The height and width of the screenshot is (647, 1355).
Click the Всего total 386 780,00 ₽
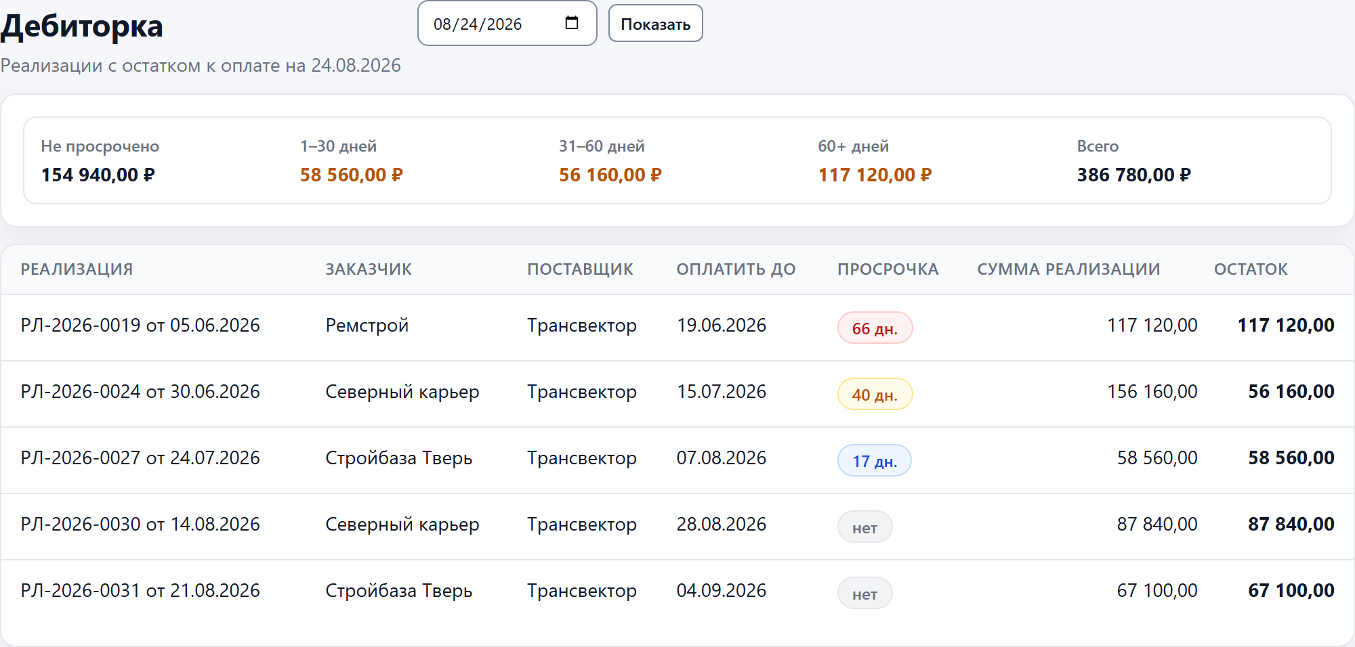(x=1134, y=175)
